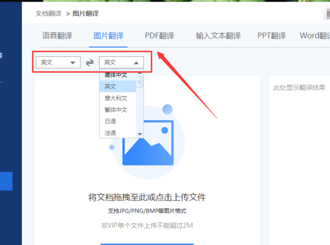Switch to the PPT翻译 tab
This screenshot has height=245, width=330.
(x=272, y=36)
